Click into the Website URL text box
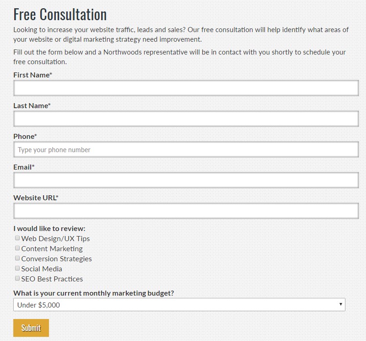The height and width of the screenshot is (341, 366). tap(186, 211)
